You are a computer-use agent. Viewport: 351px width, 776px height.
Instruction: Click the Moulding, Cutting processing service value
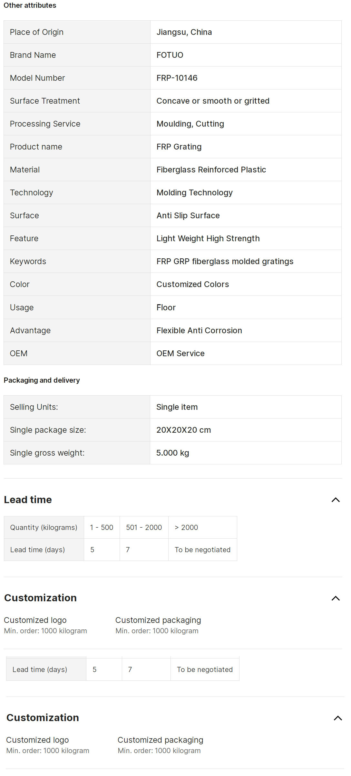(190, 124)
